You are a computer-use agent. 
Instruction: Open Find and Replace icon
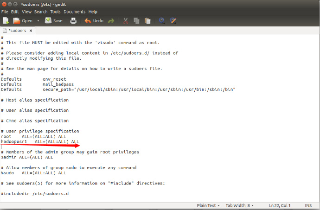(x=173, y=20)
